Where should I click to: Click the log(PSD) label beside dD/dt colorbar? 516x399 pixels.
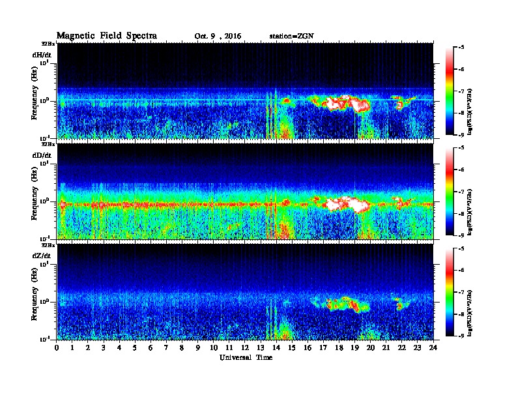pos(470,213)
